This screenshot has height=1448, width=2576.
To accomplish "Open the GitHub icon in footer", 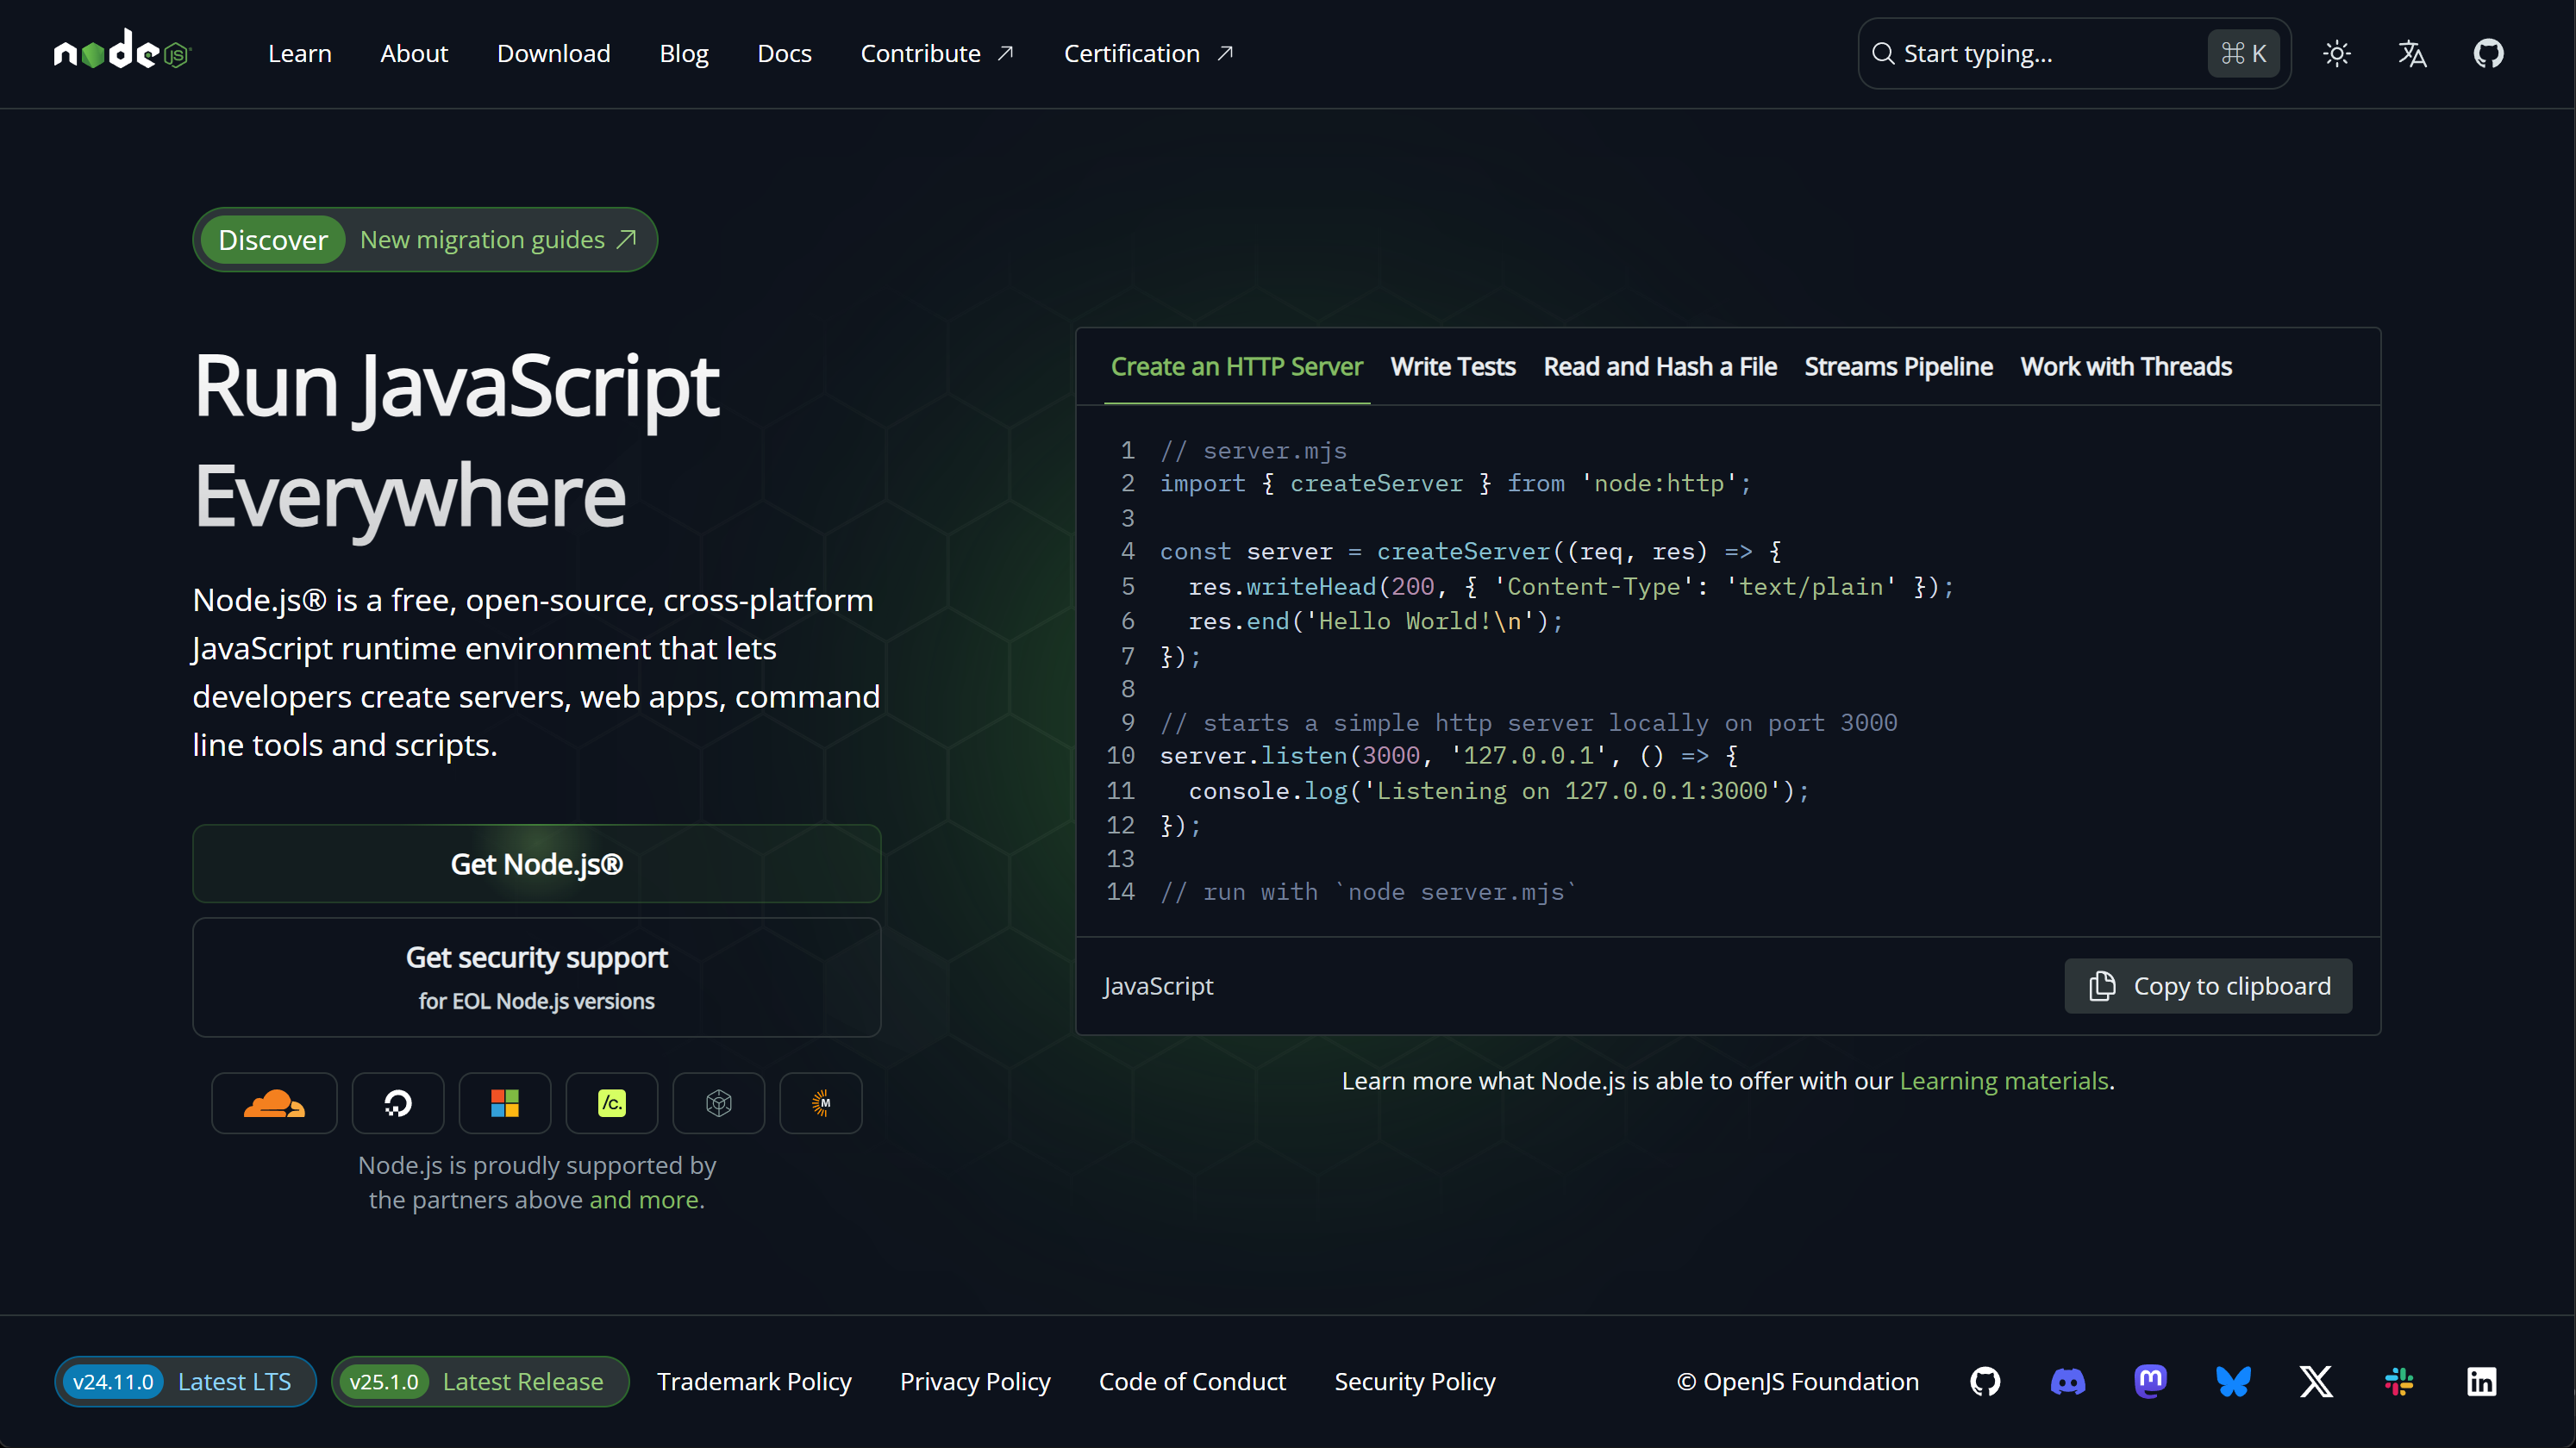I will 1985,1381.
